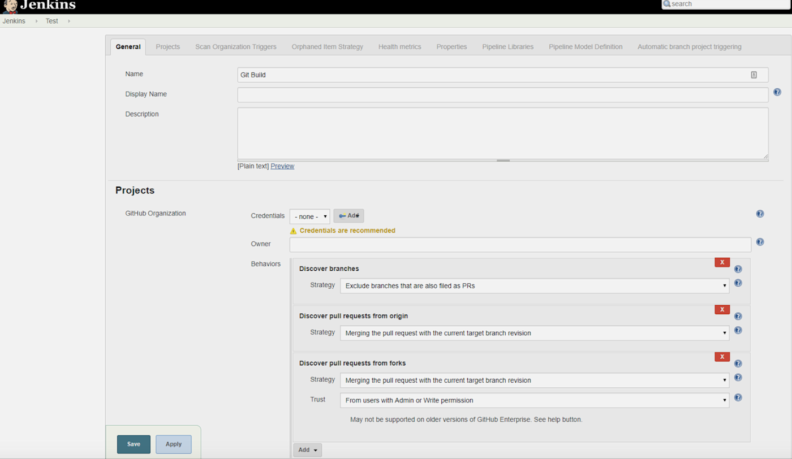The width and height of the screenshot is (792, 459).
Task: Save the configuration
Action: coord(134,444)
